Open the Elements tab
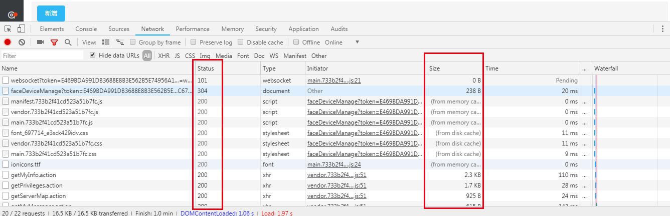Image resolution: width=670 pixels, height=216 pixels. point(52,29)
